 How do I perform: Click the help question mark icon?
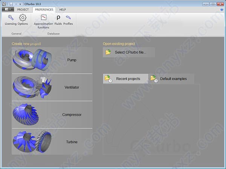click(222, 10)
